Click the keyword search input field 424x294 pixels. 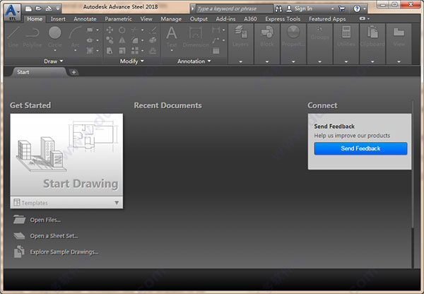pos(234,9)
